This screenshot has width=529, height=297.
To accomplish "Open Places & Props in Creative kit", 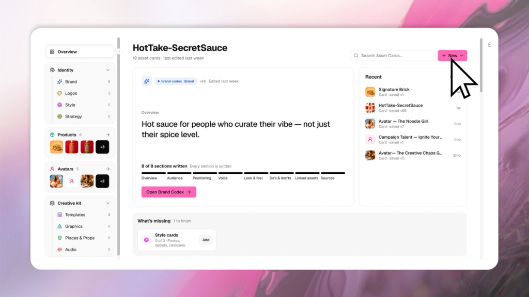I will click(83, 238).
